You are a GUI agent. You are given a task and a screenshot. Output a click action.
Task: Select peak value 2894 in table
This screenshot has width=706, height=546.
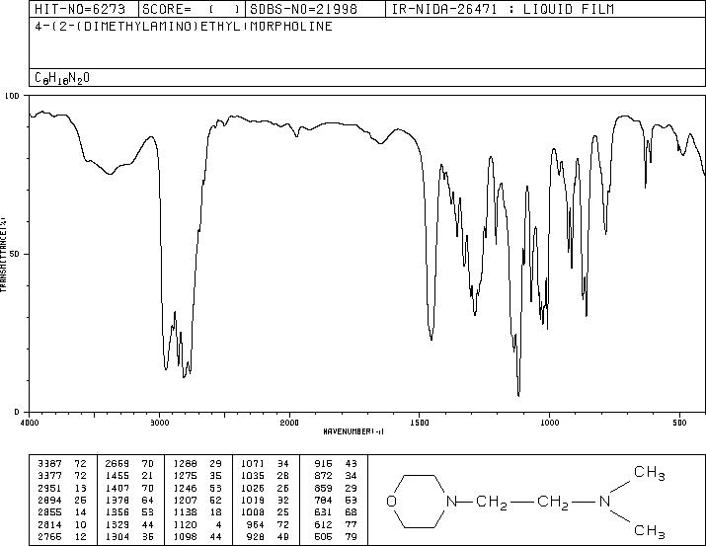pos(49,501)
